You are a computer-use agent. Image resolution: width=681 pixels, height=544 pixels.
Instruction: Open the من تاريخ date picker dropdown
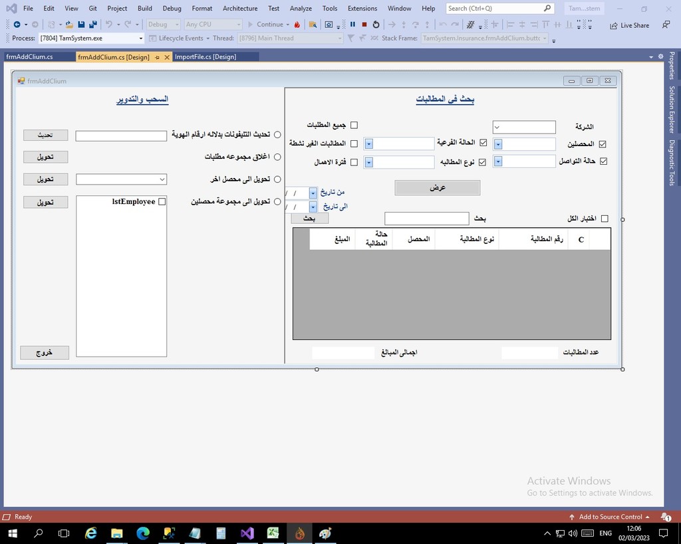pos(313,193)
